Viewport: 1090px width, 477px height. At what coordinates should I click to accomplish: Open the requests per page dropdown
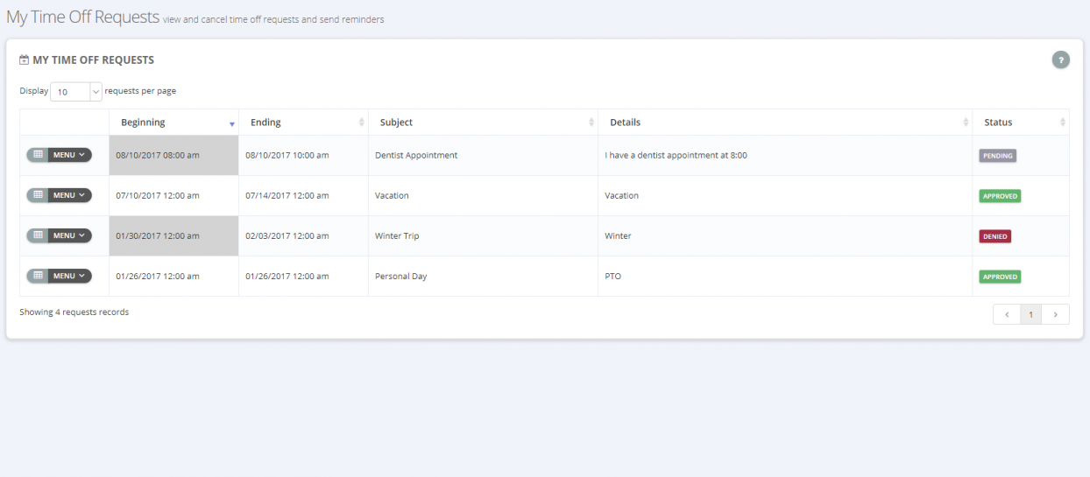click(76, 91)
